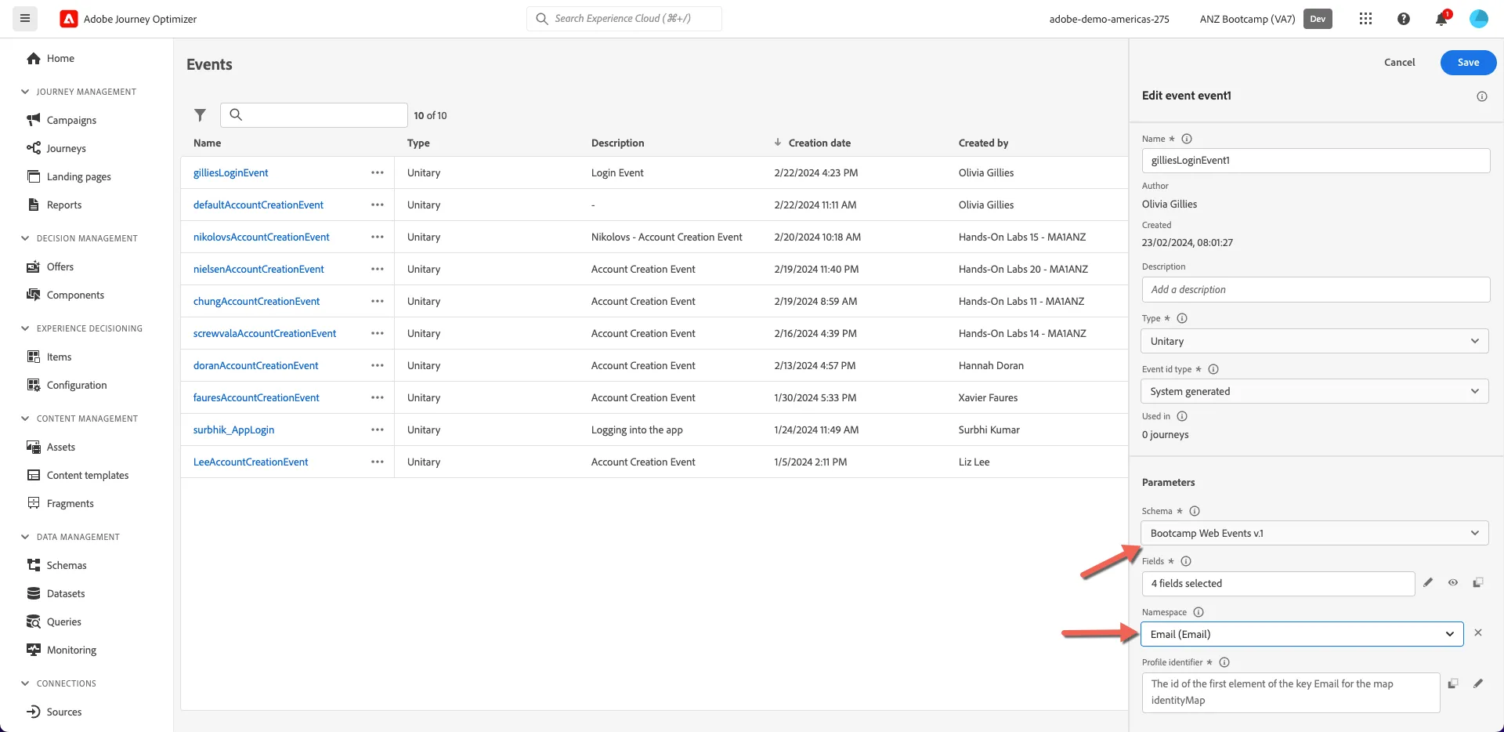Edit the selected fields with pencil icon
The height and width of the screenshot is (732, 1504).
click(x=1428, y=582)
